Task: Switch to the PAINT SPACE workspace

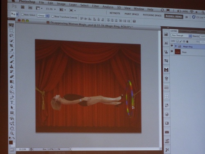Action: pyautogui.click(x=132, y=14)
